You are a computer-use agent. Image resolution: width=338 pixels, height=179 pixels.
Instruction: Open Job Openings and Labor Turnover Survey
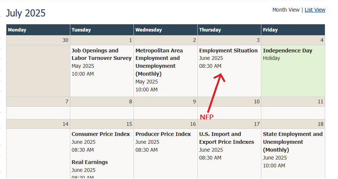pos(102,54)
